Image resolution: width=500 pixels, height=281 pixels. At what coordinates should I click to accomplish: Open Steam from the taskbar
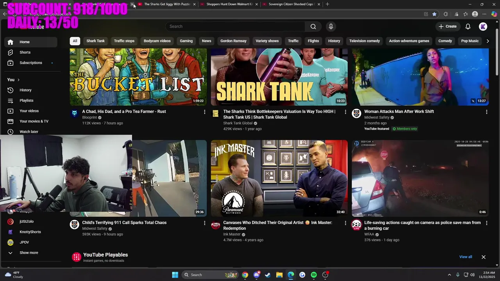point(268,275)
